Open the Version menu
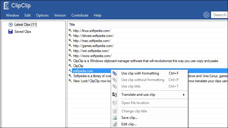Image resolution: width=228 pixels, height=128 pixels. coord(60,15)
